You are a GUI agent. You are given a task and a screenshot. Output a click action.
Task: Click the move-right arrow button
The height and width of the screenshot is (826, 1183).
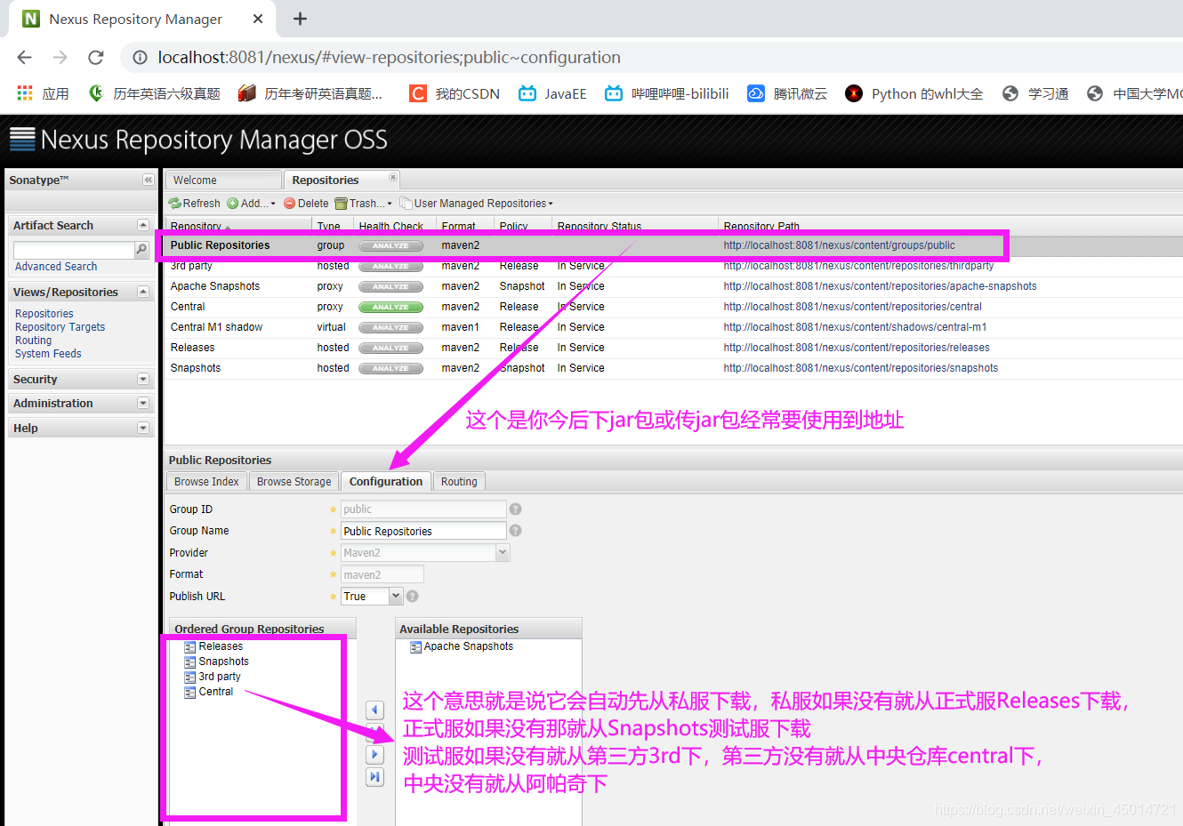pyautogui.click(x=374, y=754)
